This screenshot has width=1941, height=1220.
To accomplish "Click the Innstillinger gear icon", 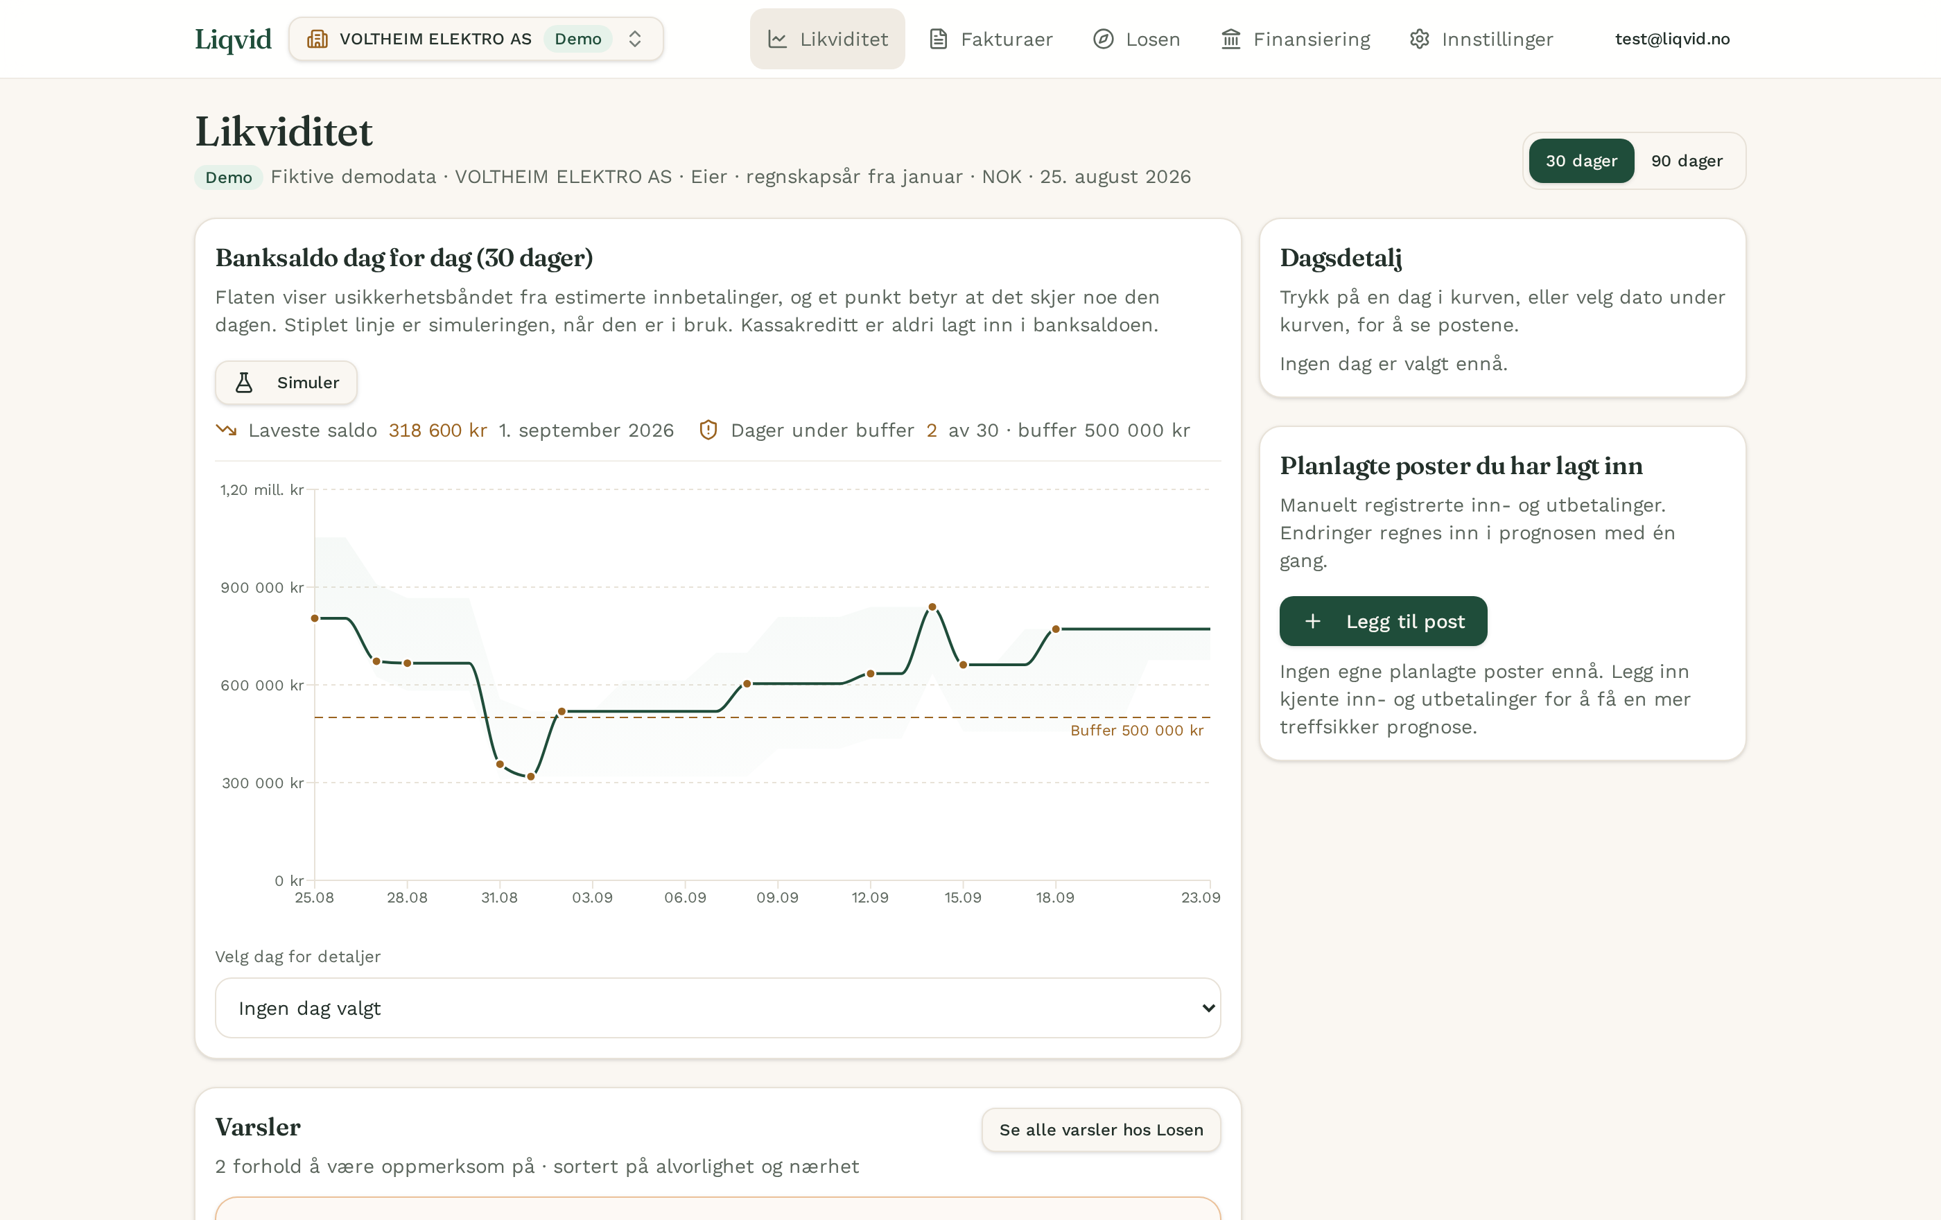I will tap(1420, 39).
